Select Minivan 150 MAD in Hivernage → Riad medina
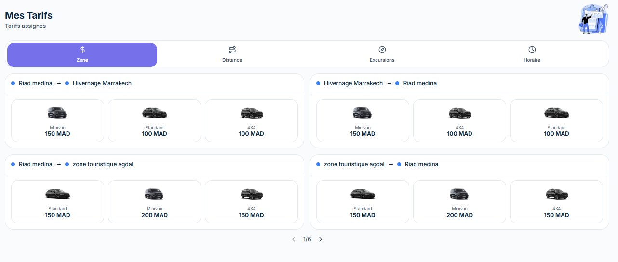The height and width of the screenshot is (262, 618). (363, 121)
